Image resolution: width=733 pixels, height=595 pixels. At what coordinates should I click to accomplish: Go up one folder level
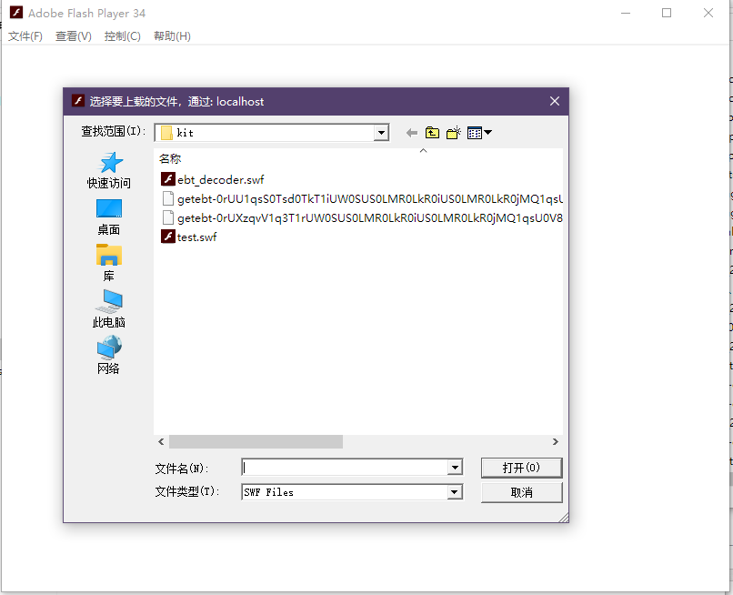pyautogui.click(x=432, y=133)
